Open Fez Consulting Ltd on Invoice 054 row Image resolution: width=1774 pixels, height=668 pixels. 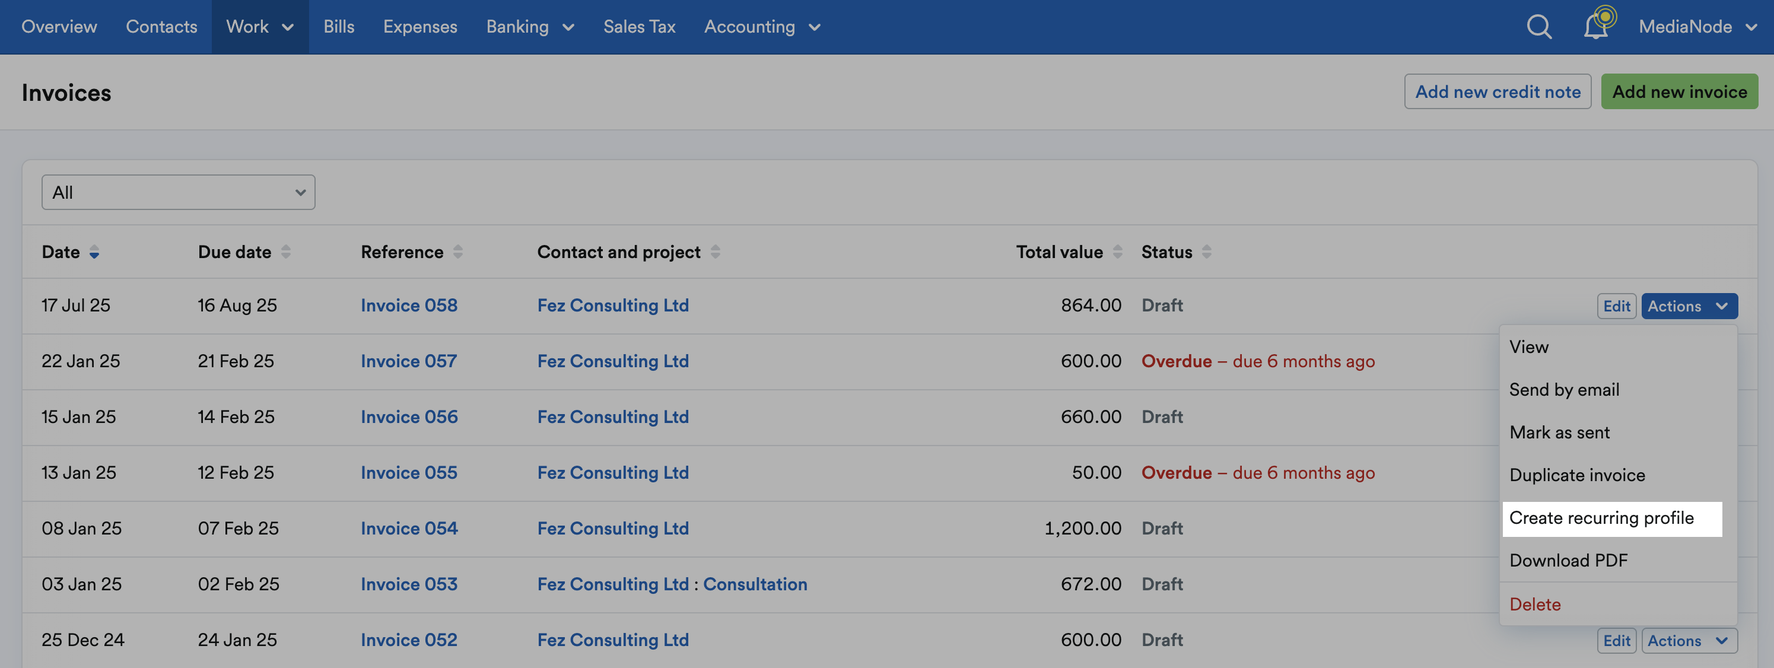[613, 529]
